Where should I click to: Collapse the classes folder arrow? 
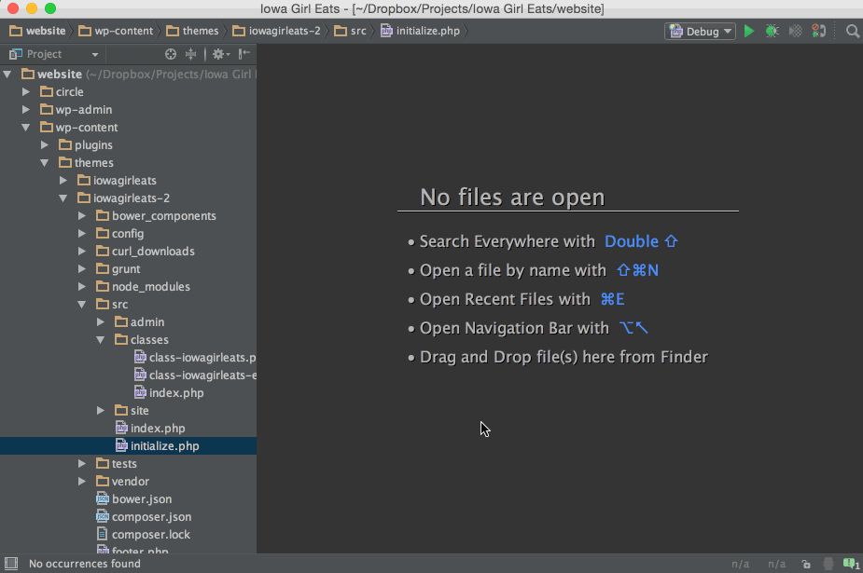click(101, 339)
